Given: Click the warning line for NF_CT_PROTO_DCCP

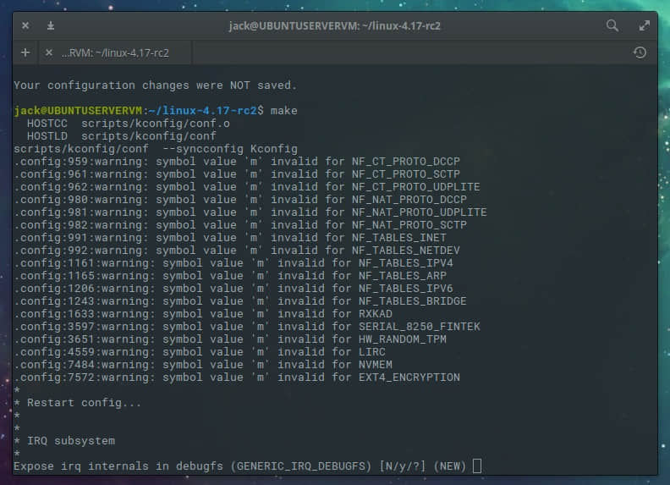Looking at the screenshot, I should tap(237, 161).
